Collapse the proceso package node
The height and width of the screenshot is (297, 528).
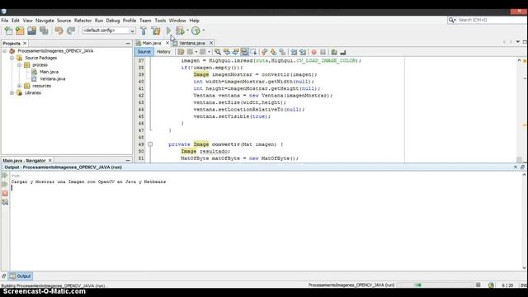20,64
